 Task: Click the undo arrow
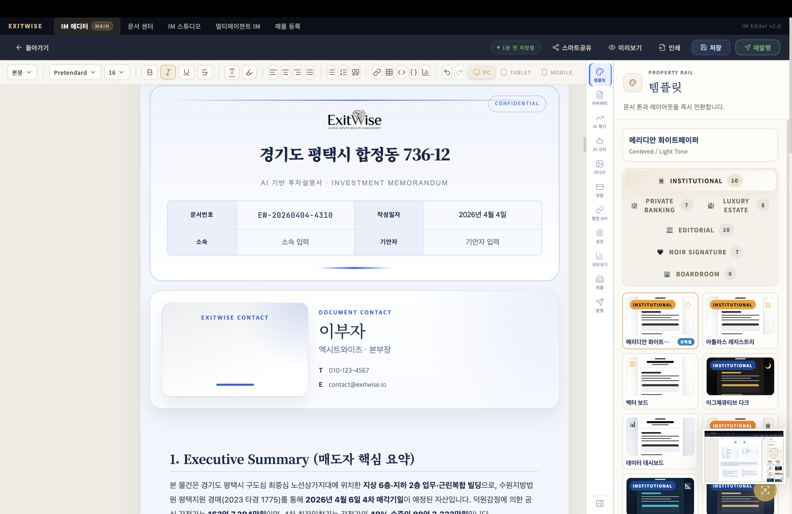pos(447,72)
